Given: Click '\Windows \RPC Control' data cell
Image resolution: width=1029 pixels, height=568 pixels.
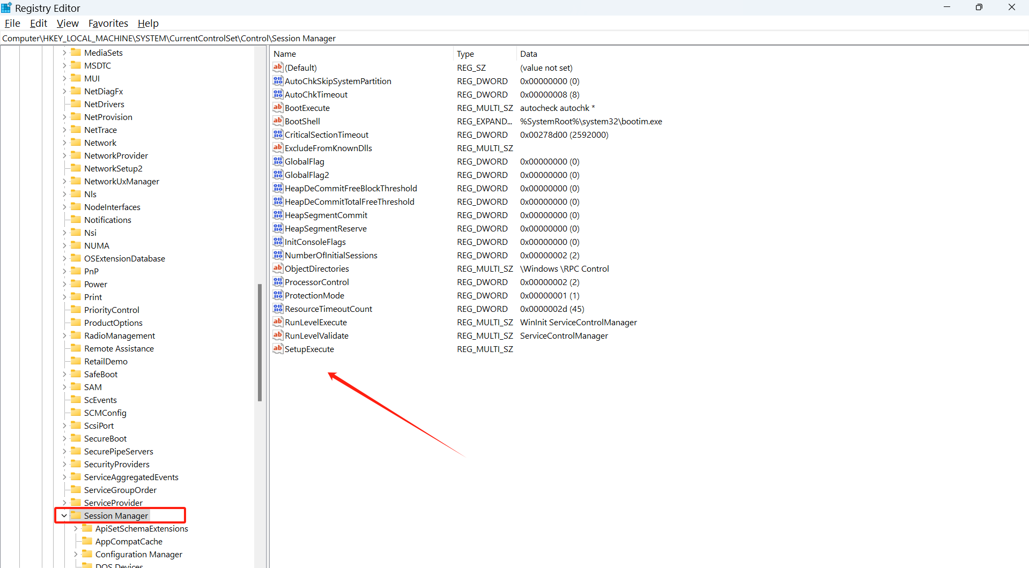Looking at the screenshot, I should (x=564, y=268).
